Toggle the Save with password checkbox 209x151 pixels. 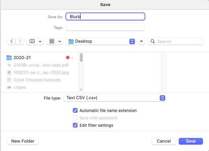75,118
